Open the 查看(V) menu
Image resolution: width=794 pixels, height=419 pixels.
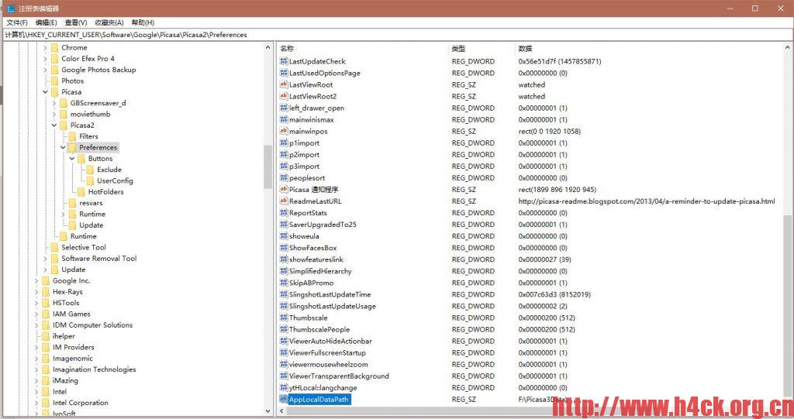(75, 22)
